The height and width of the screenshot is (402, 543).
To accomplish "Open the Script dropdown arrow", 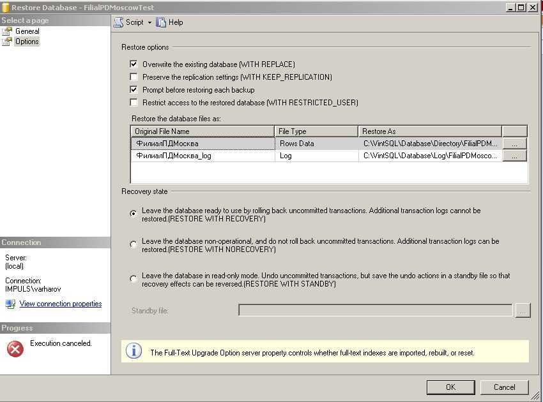I will [x=149, y=22].
